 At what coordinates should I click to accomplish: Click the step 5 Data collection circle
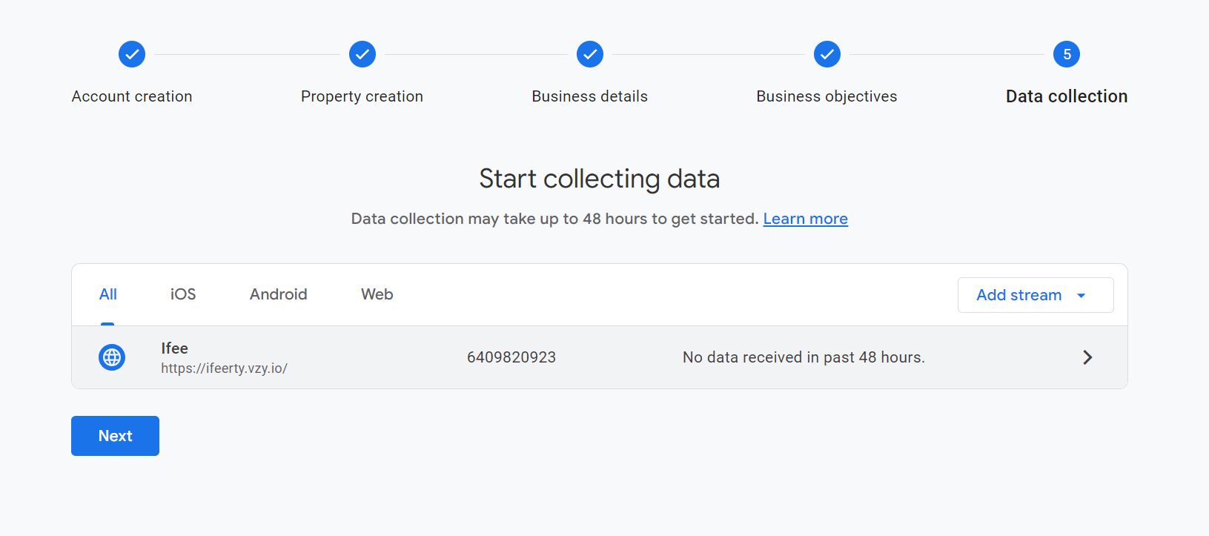pyautogui.click(x=1067, y=54)
